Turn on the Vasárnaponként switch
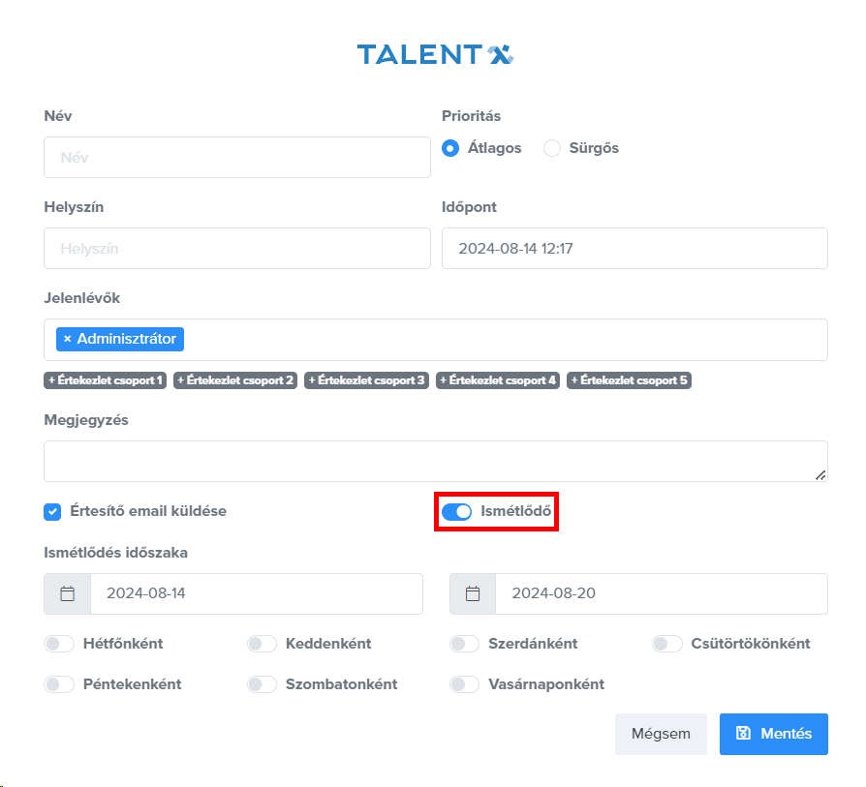Image resolution: width=866 pixels, height=787 pixels. (x=464, y=684)
